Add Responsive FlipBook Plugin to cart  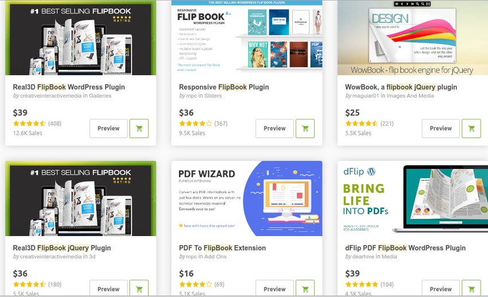305,128
